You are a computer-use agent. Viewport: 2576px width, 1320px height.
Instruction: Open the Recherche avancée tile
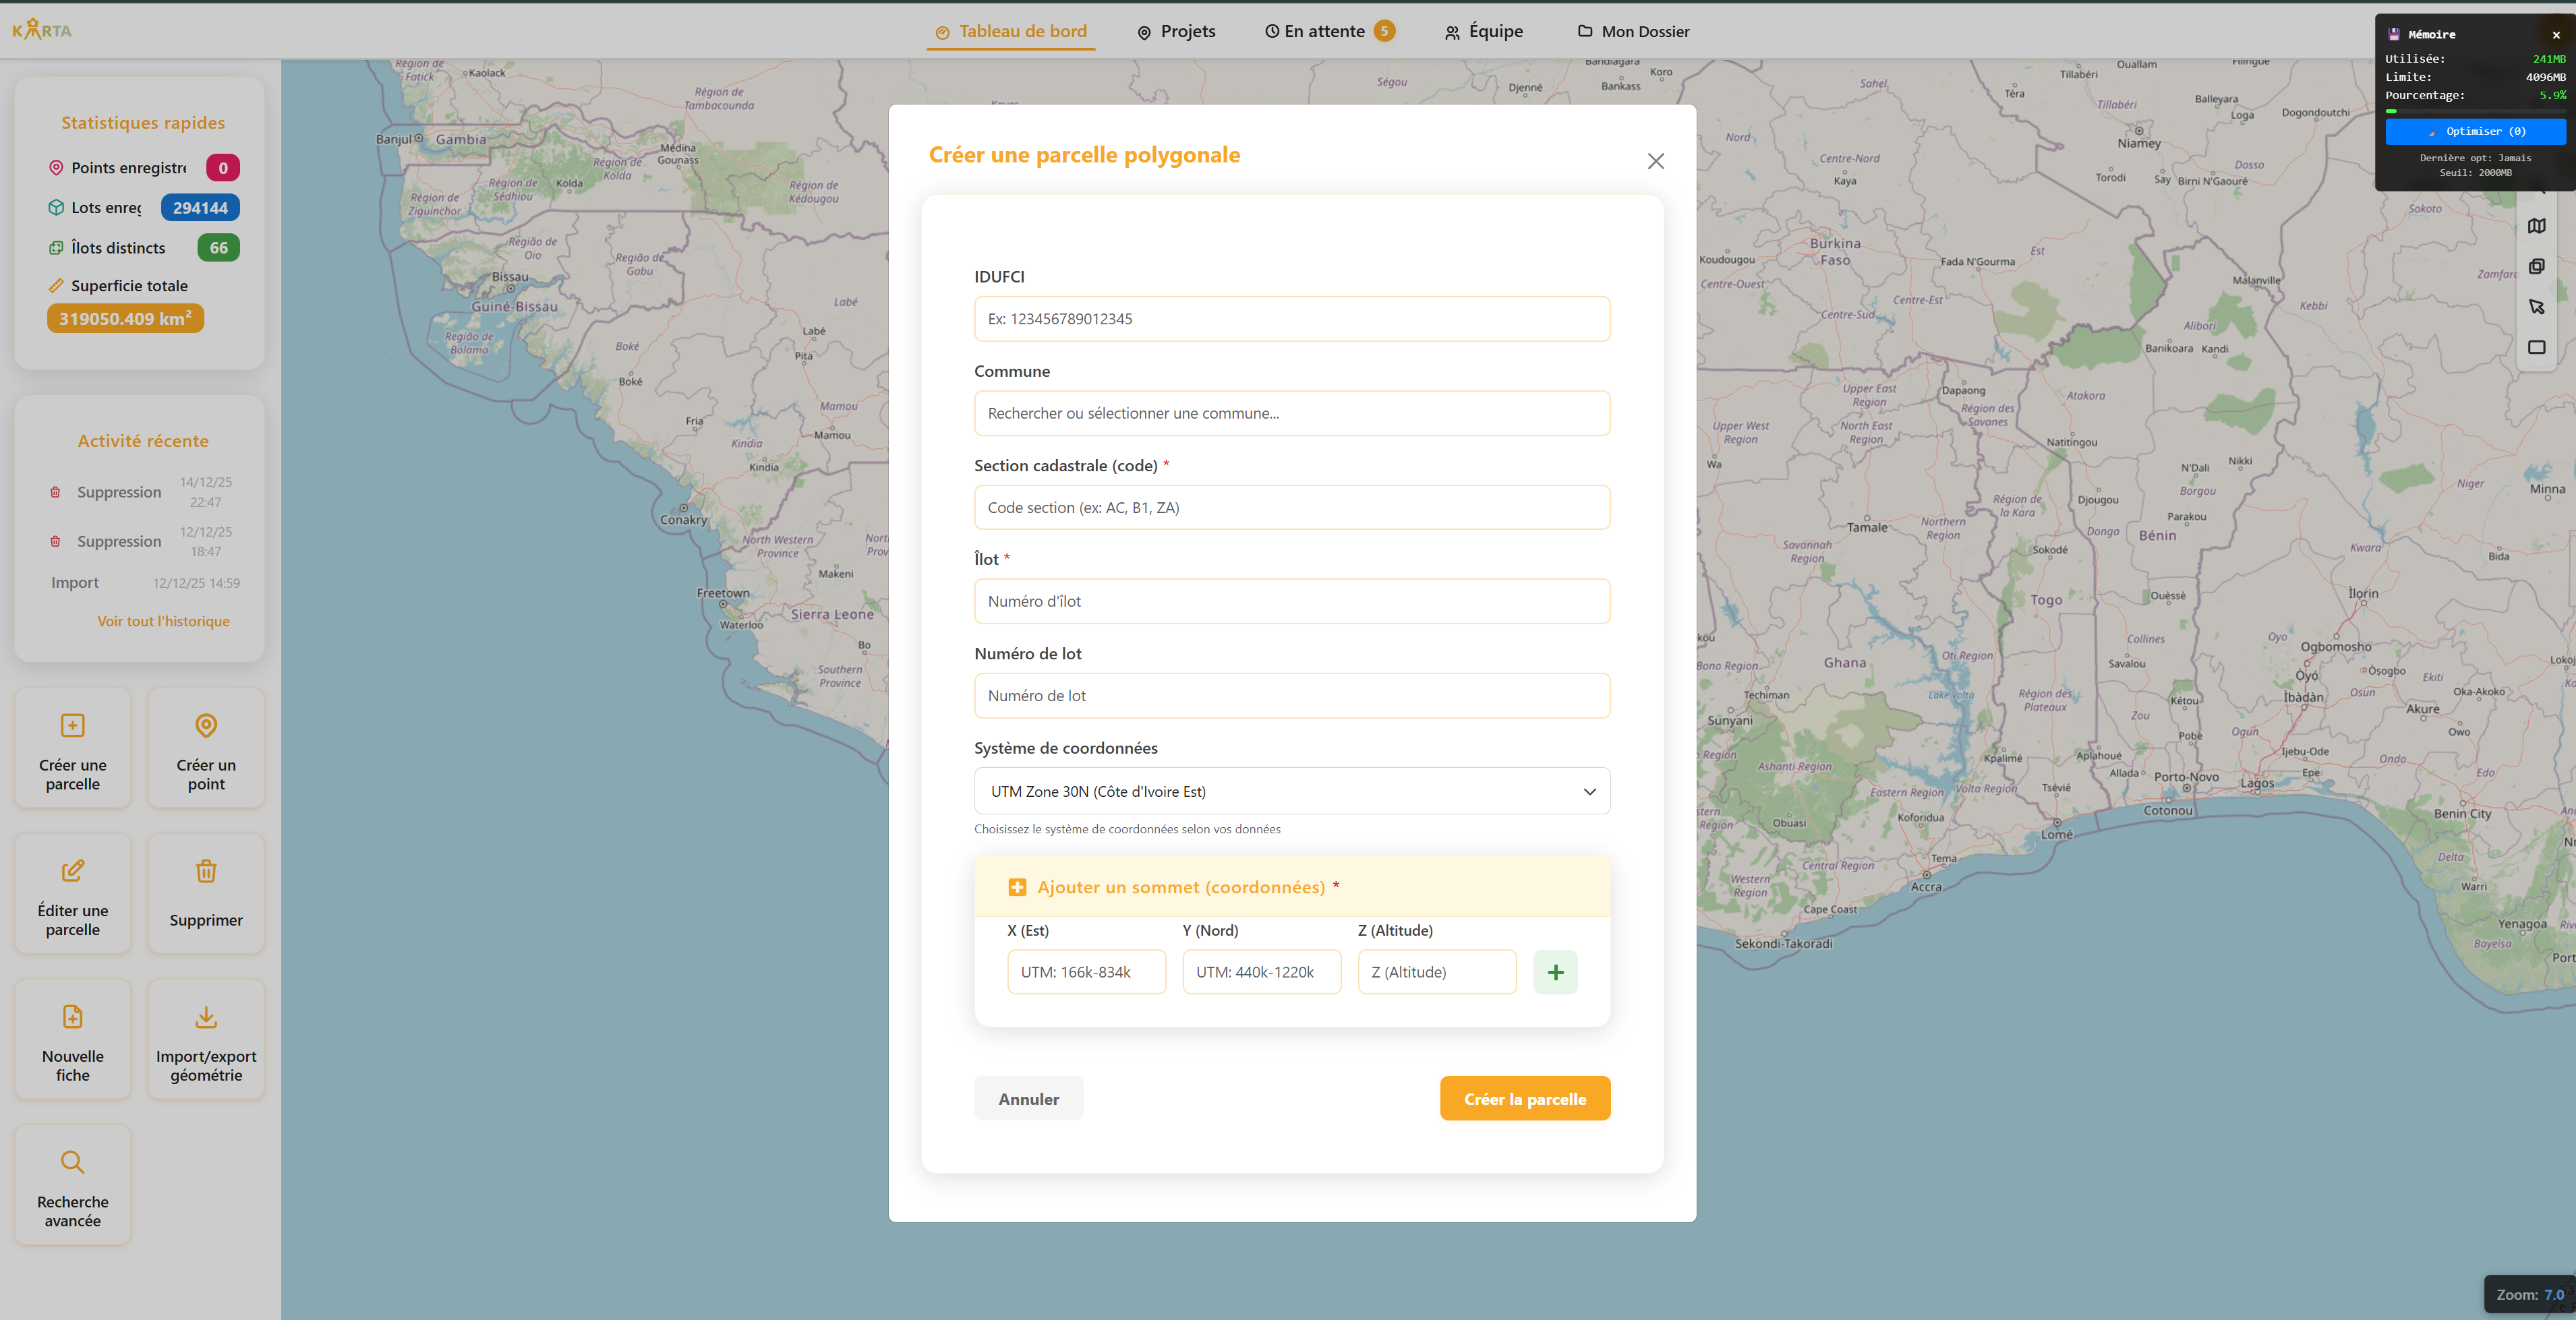[x=72, y=1185]
